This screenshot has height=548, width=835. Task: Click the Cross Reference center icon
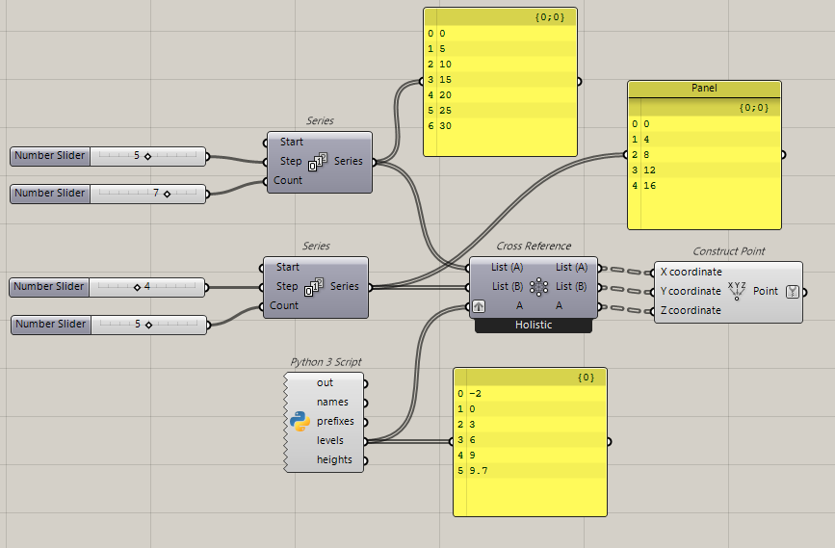[539, 287]
